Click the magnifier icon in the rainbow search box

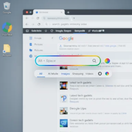tap(94, 61)
